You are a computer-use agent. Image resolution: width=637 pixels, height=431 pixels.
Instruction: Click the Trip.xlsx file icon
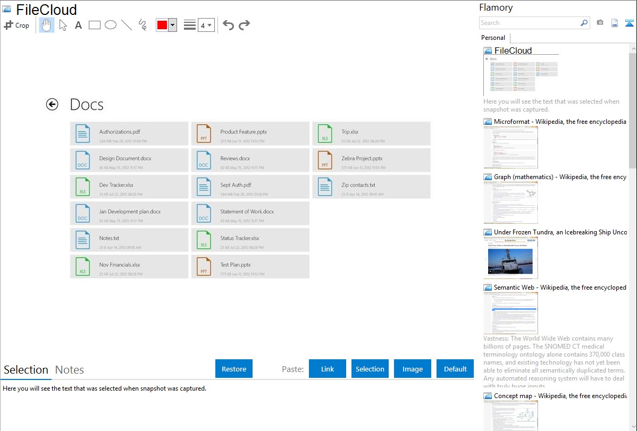point(324,133)
